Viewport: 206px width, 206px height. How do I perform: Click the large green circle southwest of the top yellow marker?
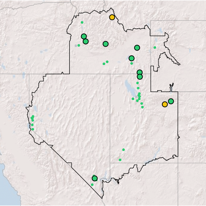coord(106,44)
